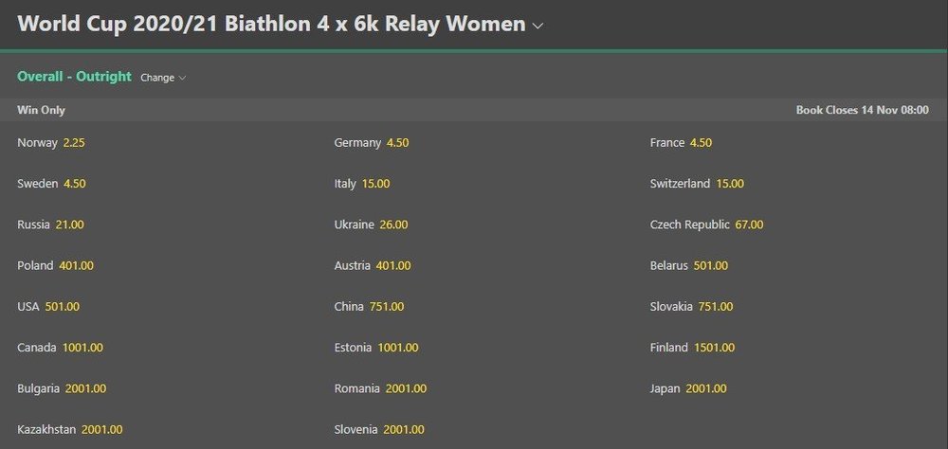Click the Win Only header bar
Screen dimensions: 948x449
tap(474, 110)
